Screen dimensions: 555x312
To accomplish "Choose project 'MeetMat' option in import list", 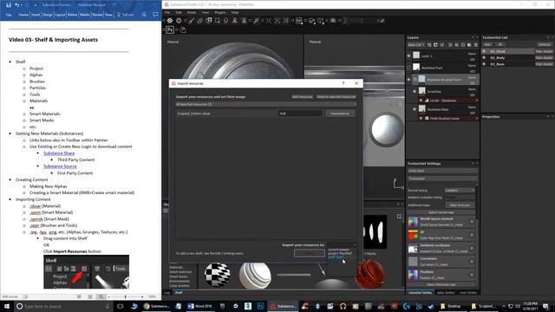I will click(340, 253).
